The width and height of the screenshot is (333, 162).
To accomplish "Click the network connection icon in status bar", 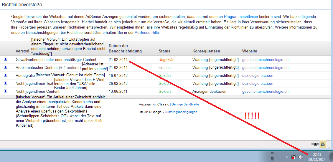I will [x=315, y=144].
